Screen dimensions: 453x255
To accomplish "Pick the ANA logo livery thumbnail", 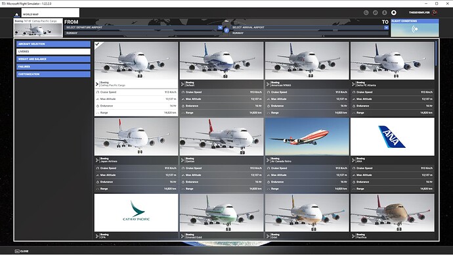I will 393,137.
